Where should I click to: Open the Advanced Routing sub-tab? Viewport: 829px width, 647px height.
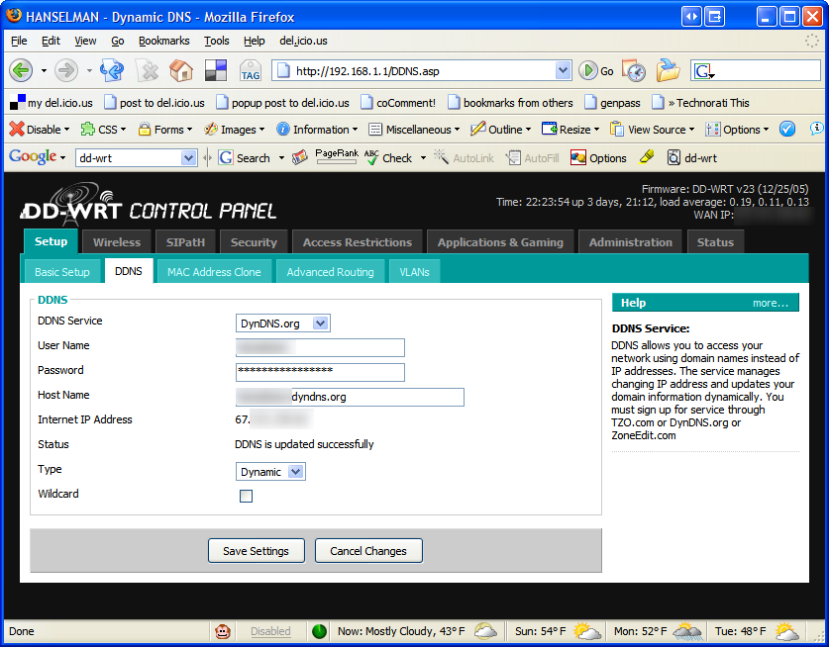tap(330, 272)
